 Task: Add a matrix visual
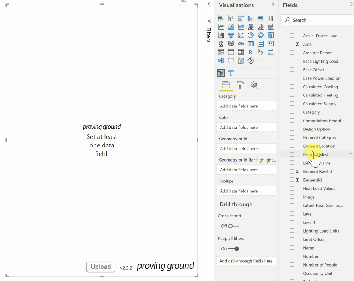(241, 52)
